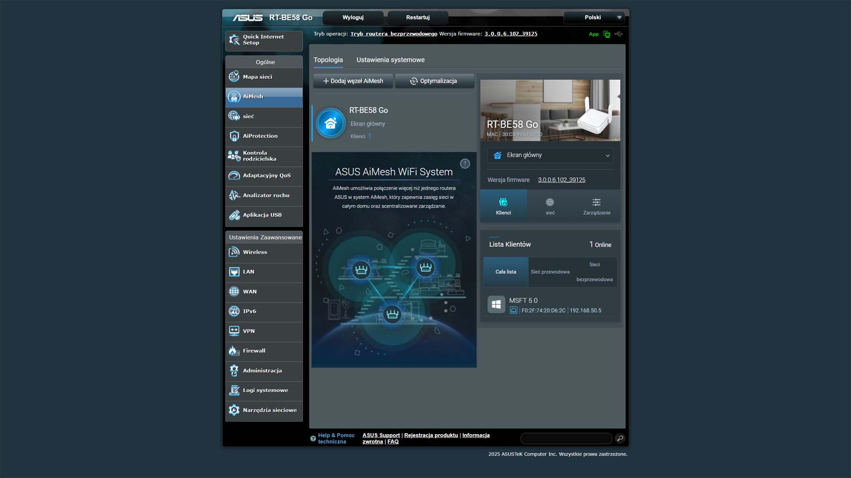Viewport: 851px width, 478px height.
Task: Click the search input field in footer
Action: tap(566, 438)
